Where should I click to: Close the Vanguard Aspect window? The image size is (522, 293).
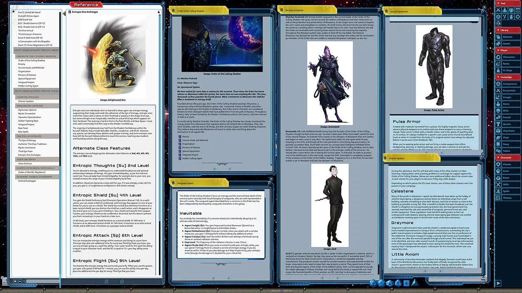tap(271, 178)
